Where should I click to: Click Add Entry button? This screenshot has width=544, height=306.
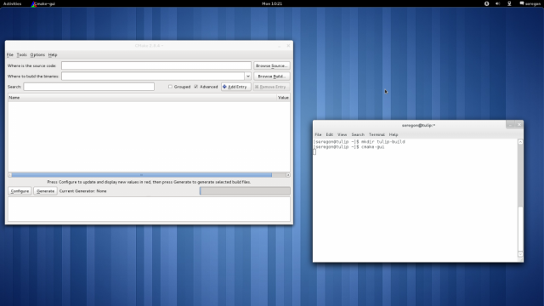click(x=236, y=87)
